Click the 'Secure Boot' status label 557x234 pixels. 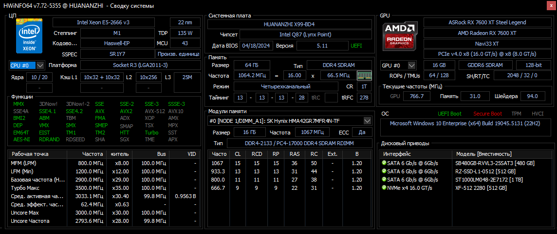point(488,114)
